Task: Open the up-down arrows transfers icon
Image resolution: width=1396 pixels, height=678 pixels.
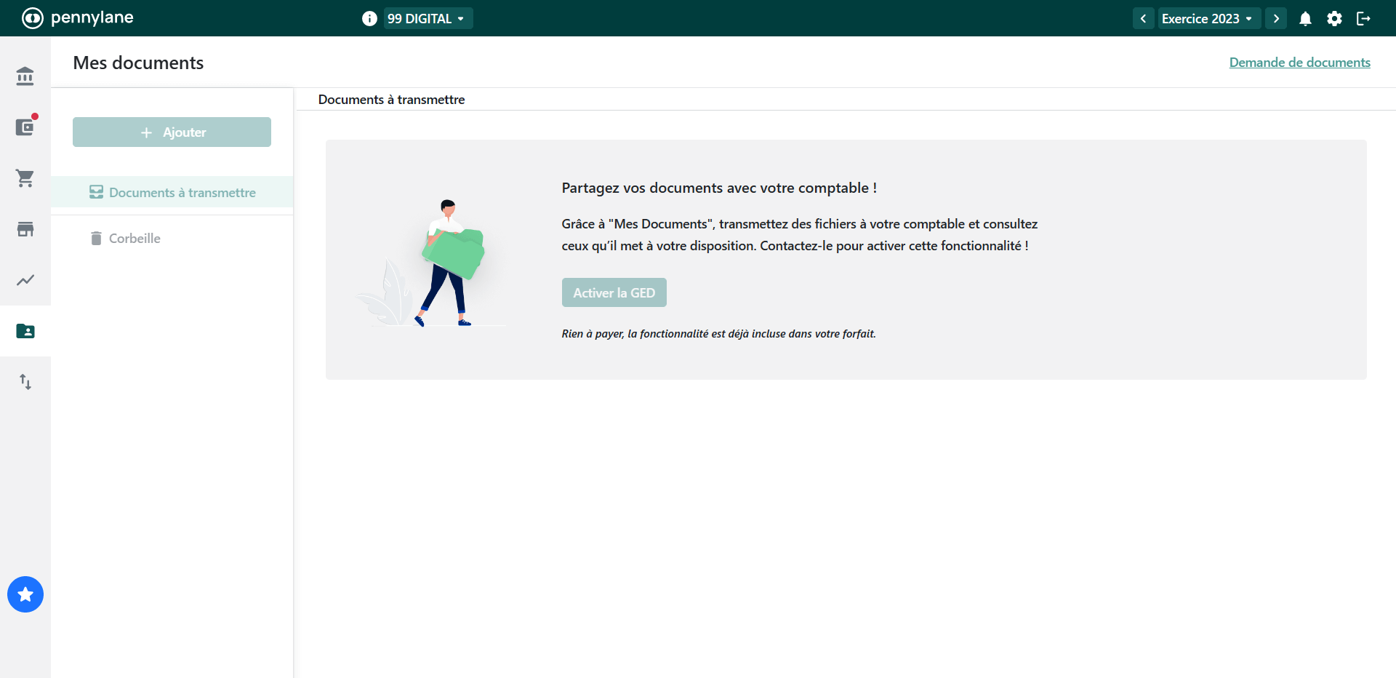Action: [25, 382]
